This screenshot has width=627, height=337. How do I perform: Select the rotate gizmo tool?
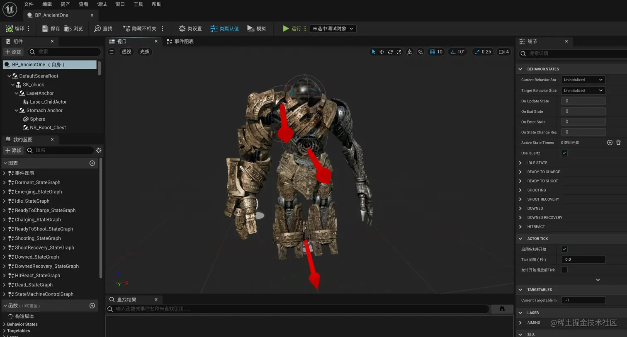[390, 52]
